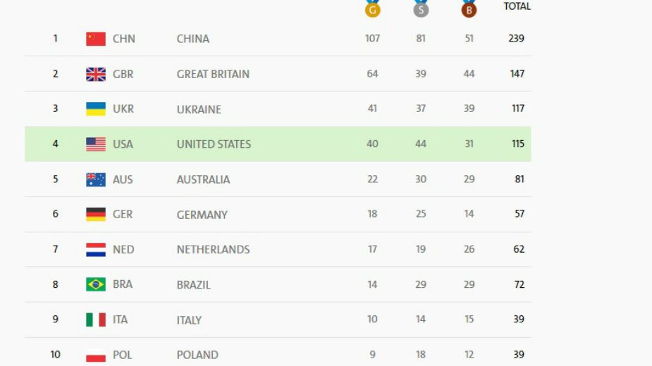Click the Australia flag icon
The image size is (652, 366).
tap(96, 179)
